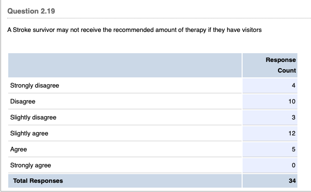311x192 pixels.
Task: Click the Slightly agree row label
Action: 29,133
